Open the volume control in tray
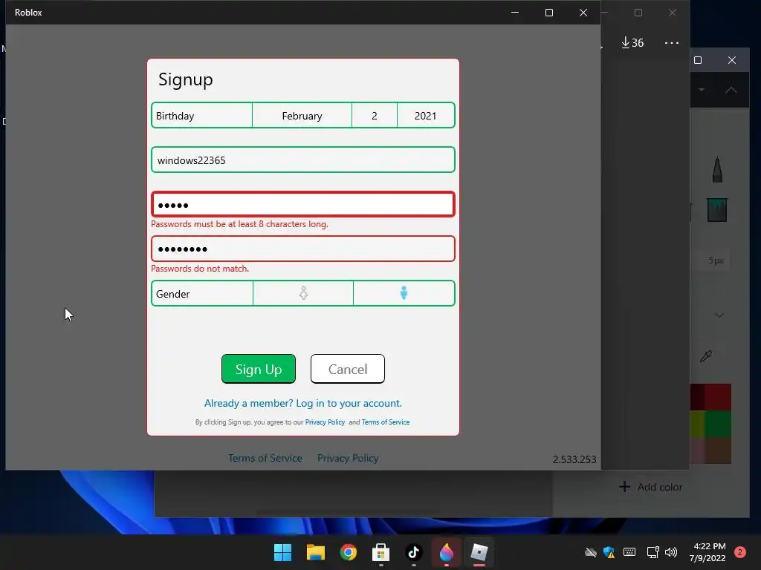The image size is (761, 570). [671, 552]
